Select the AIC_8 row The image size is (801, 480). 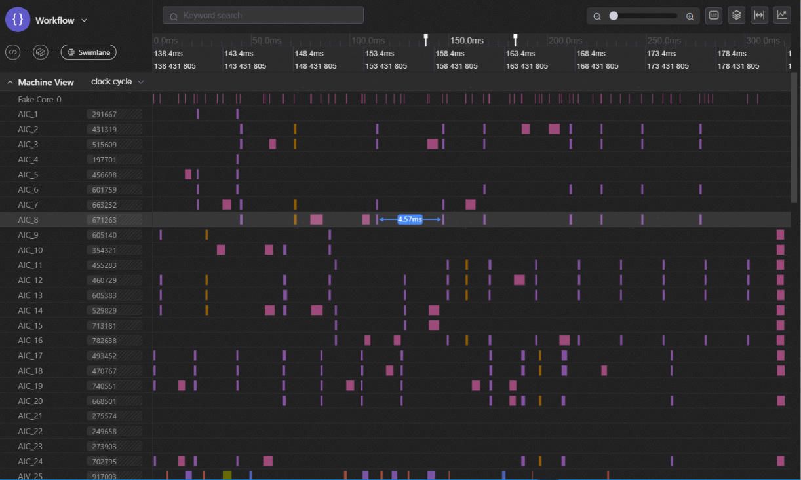click(28, 220)
